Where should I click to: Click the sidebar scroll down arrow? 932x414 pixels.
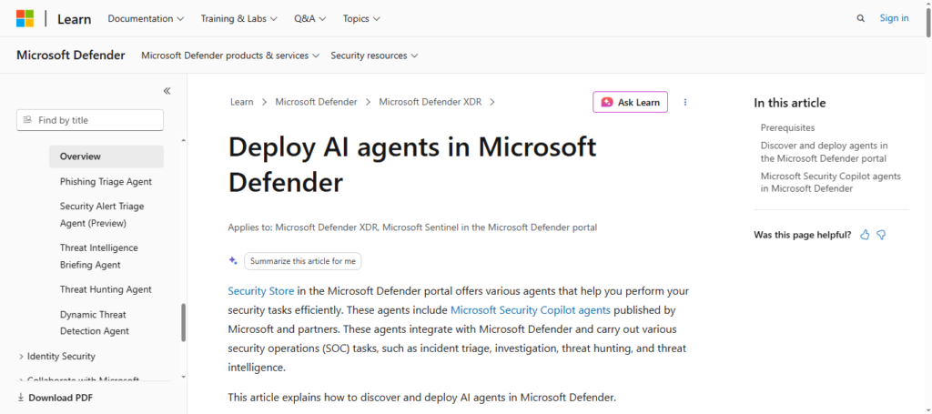(x=184, y=377)
